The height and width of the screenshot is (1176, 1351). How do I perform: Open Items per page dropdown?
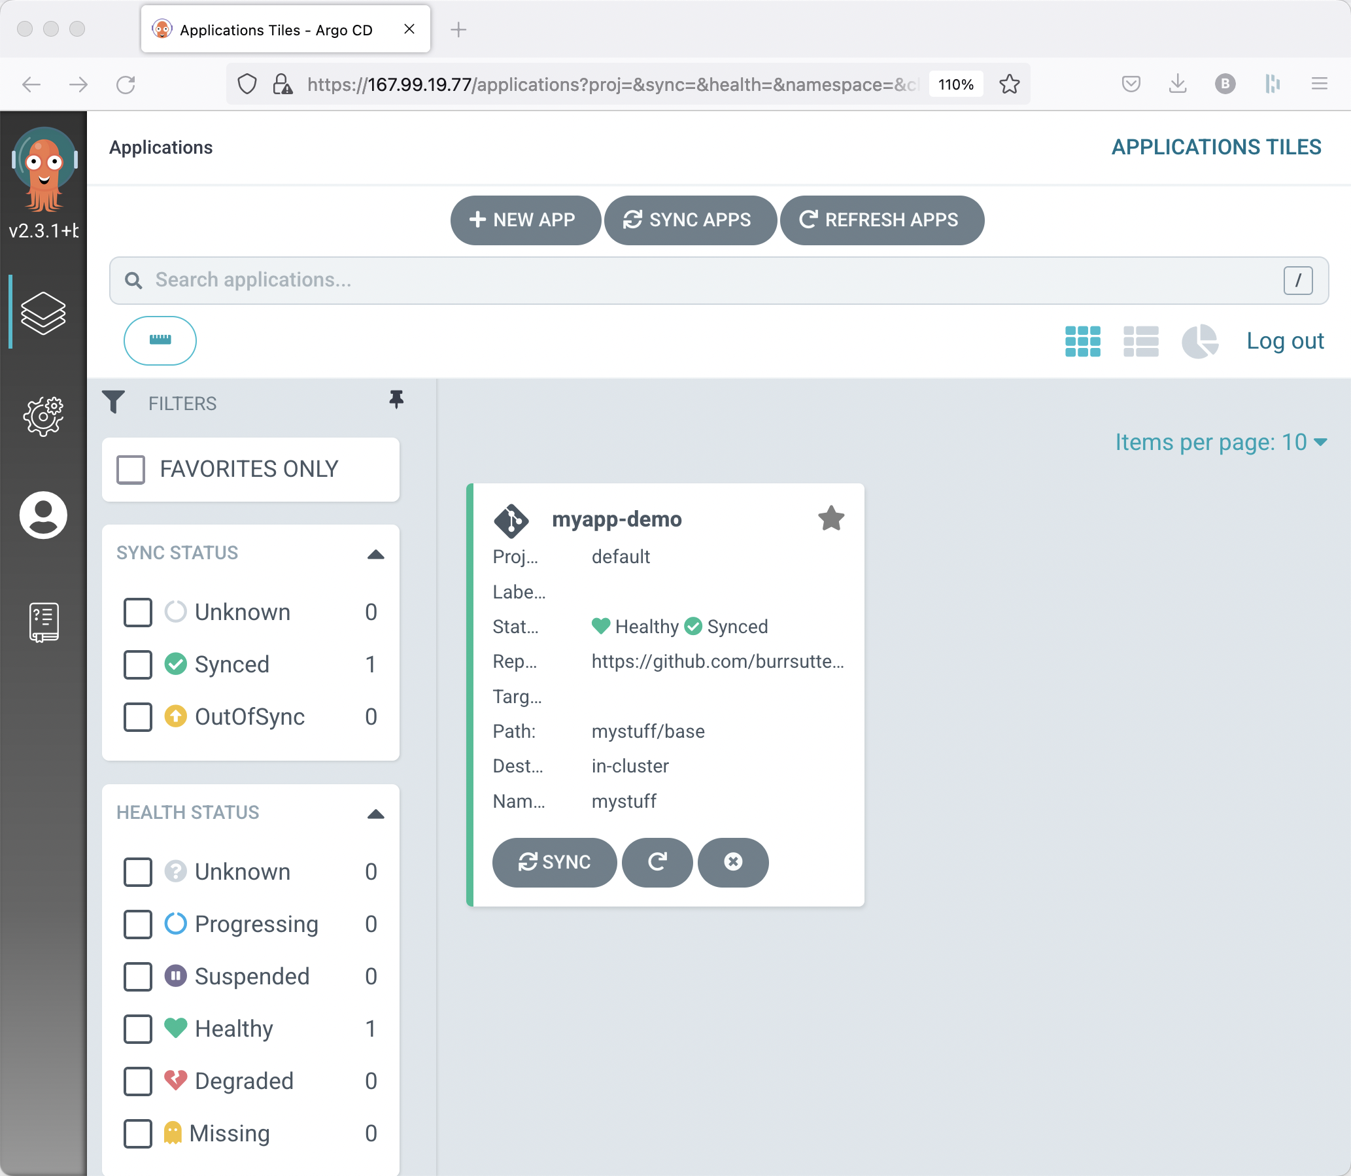click(x=1220, y=442)
